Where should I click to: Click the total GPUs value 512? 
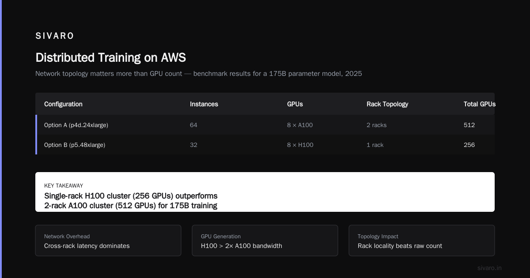(469, 125)
